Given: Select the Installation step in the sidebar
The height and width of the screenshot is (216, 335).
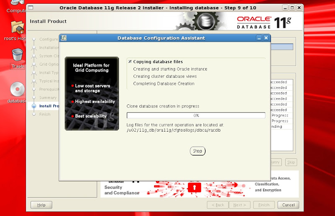Looking at the screenshot, I should [x=49, y=48].
